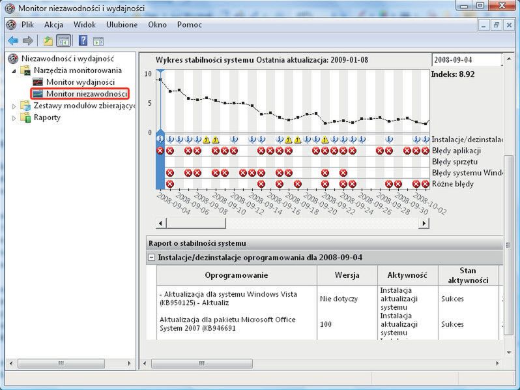Click the Aktywność column header
Viewport: 520px width, 390px height.
click(x=407, y=275)
